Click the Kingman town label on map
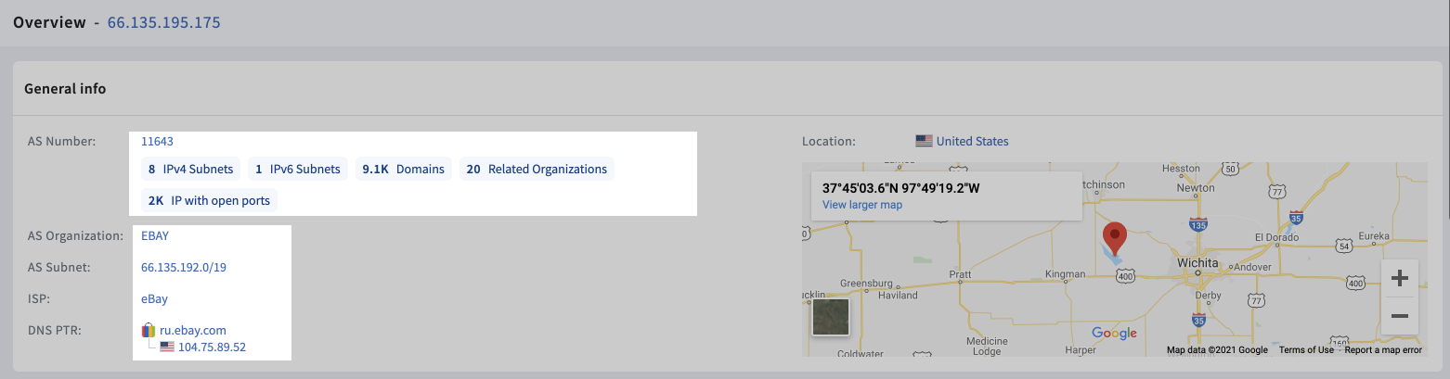Screen dimensions: 1450x379 [x=1065, y=274]
